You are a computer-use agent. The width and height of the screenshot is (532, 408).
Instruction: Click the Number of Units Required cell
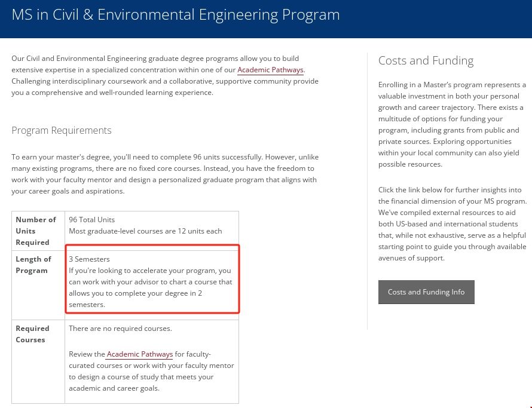click(36, 231)
